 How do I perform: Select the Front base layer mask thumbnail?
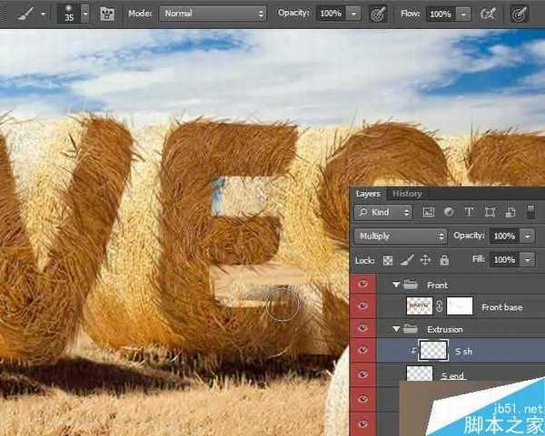point(460,307)
